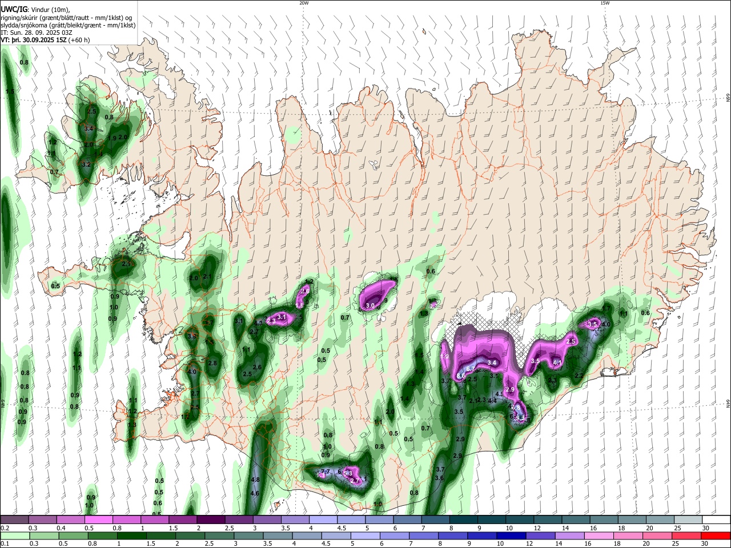
Task: Click the "66N" latitude label on right edge
Action: pyautogui.click(x=728, y=98)
